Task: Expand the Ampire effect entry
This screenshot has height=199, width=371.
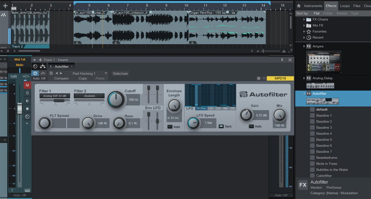Action: (x=304, y=46)
